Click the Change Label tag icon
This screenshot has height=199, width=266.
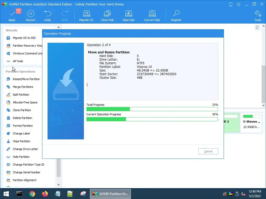[x=8, y=133]
